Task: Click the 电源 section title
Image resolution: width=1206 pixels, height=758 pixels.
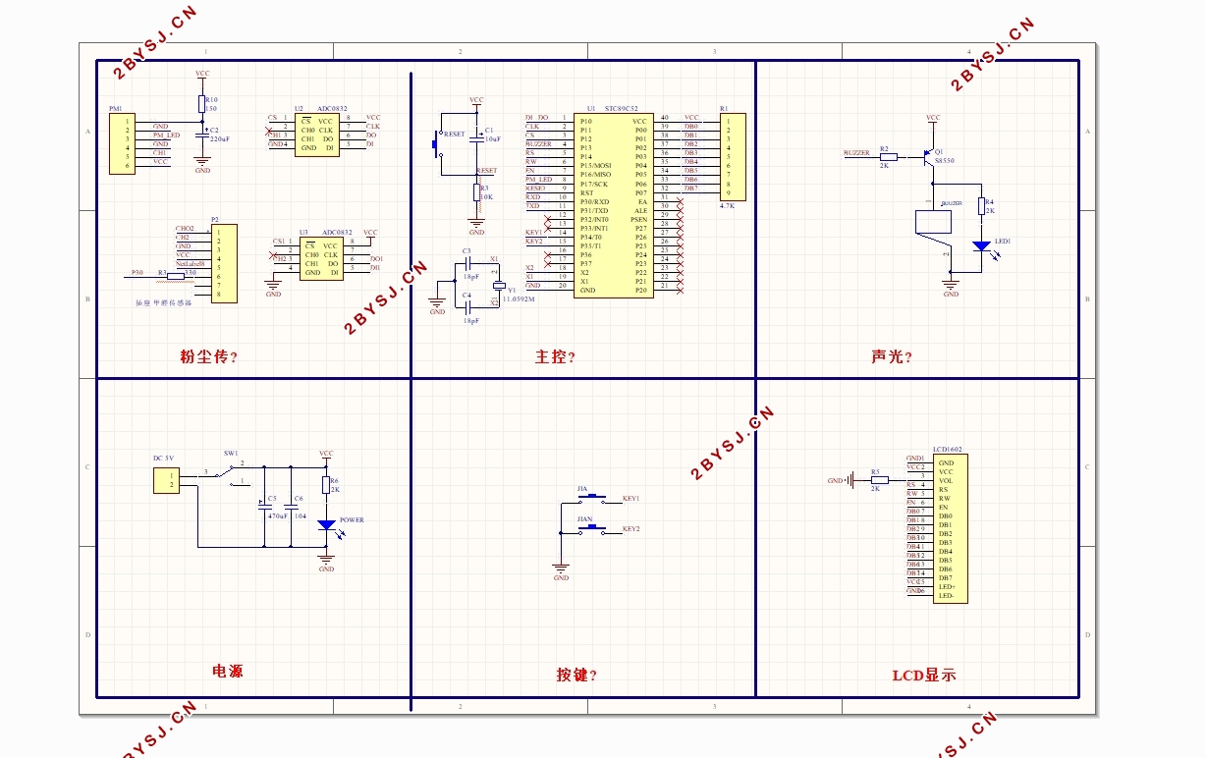Action: [x=228, y=672]
